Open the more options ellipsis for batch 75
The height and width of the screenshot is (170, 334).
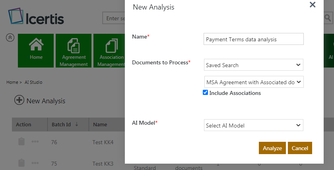coord(35,163)
